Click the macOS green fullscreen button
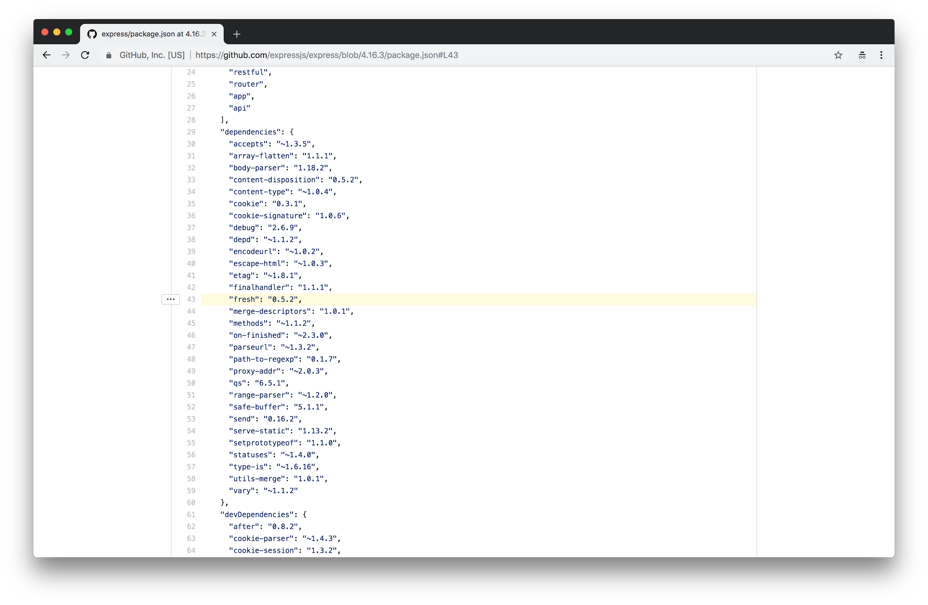 [69, 32]
